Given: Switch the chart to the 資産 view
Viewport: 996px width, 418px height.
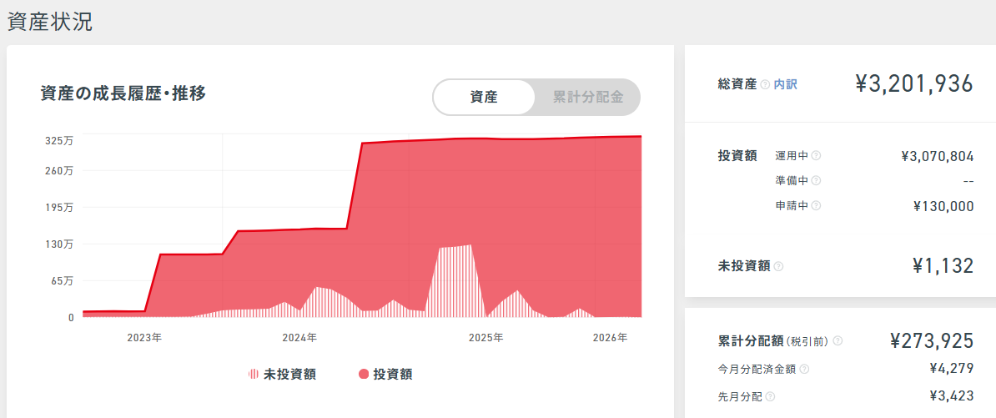Looking at the screenshot, I should [x=484, y=97].
